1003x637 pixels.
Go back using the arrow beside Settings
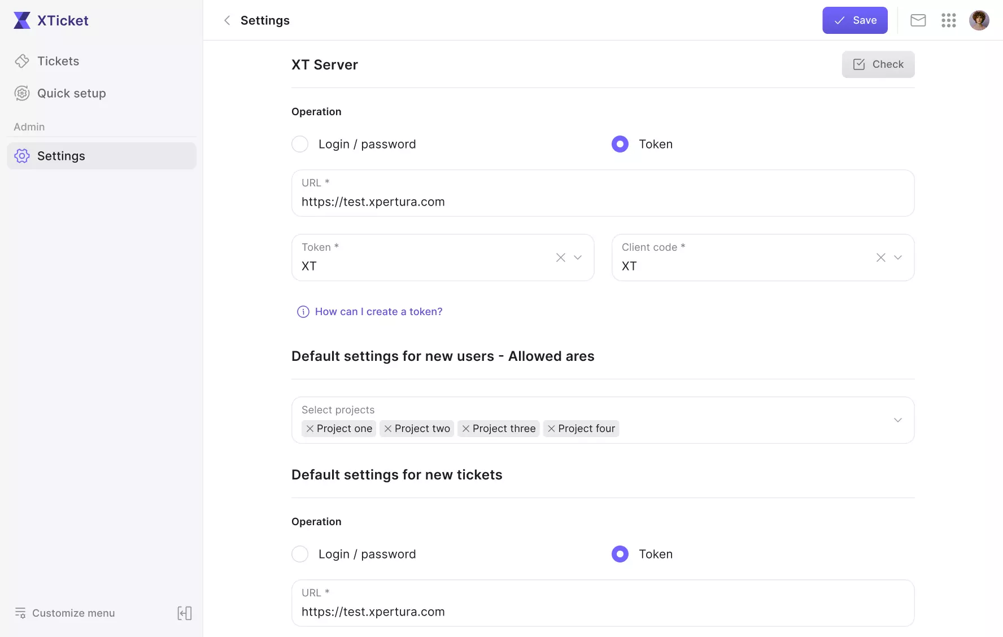tap(227, 20)
